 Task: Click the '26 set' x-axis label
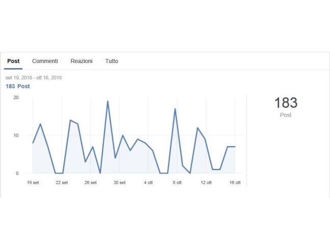(90, 182)
